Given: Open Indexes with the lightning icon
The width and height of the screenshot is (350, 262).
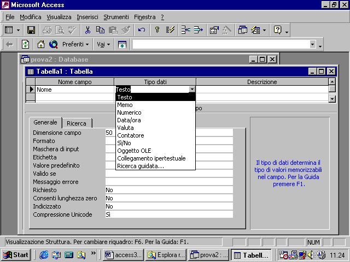Looking at the screenshot, I should [170, 30].
